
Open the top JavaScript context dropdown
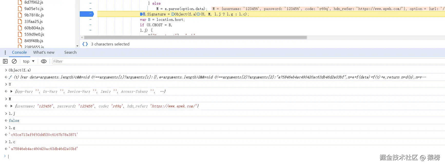29,61
